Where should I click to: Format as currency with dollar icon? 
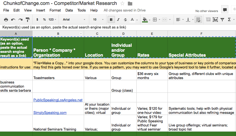(37, 19)
